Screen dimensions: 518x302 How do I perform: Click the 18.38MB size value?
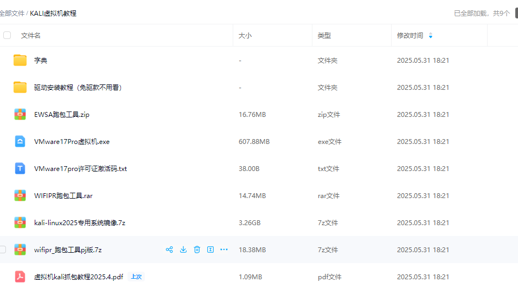tap(252, 250)
